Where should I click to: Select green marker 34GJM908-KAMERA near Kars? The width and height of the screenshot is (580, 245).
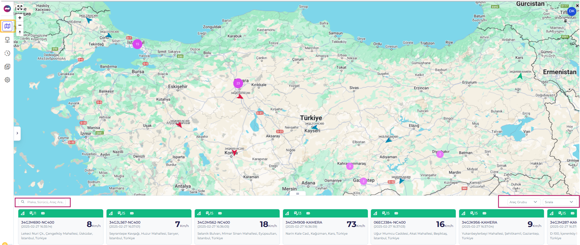click(520, 76)
